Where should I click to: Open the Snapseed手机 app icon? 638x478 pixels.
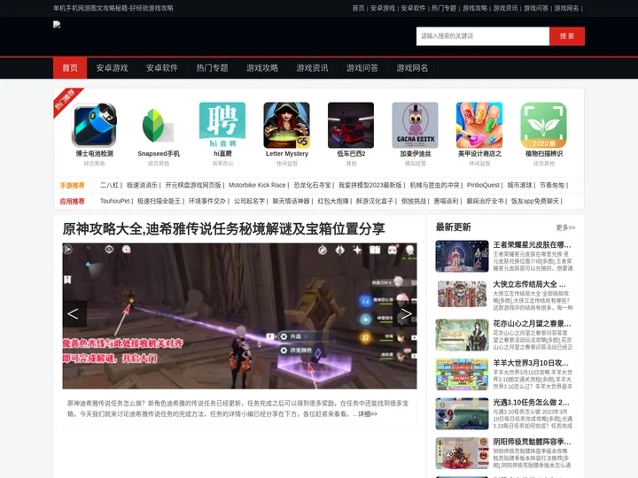tap(159, 125)
